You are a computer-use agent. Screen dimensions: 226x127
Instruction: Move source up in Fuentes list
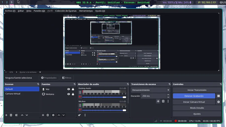click(59, 115)
